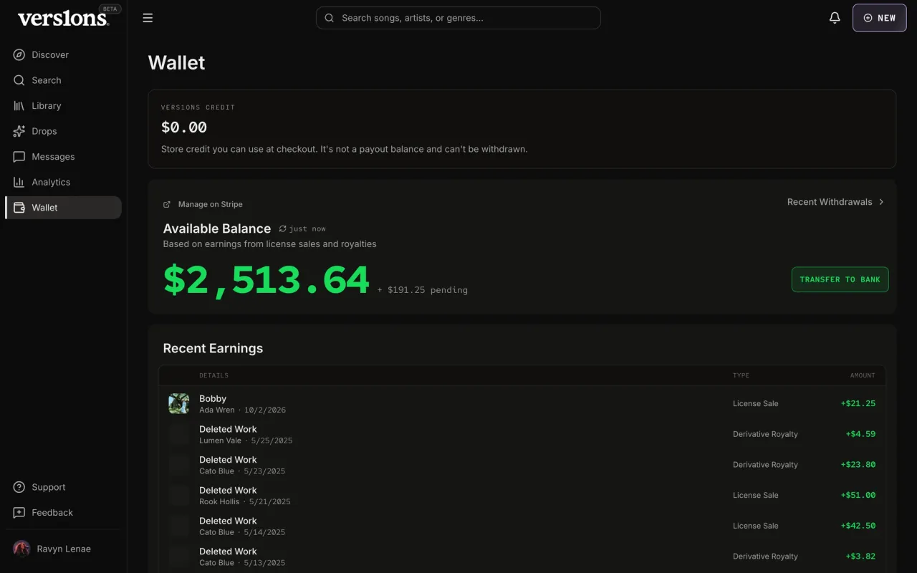Click the Search magnifier icon in sidebar
Image resolution: width=917 pixels, height=573 pixels.
point(19,80)
